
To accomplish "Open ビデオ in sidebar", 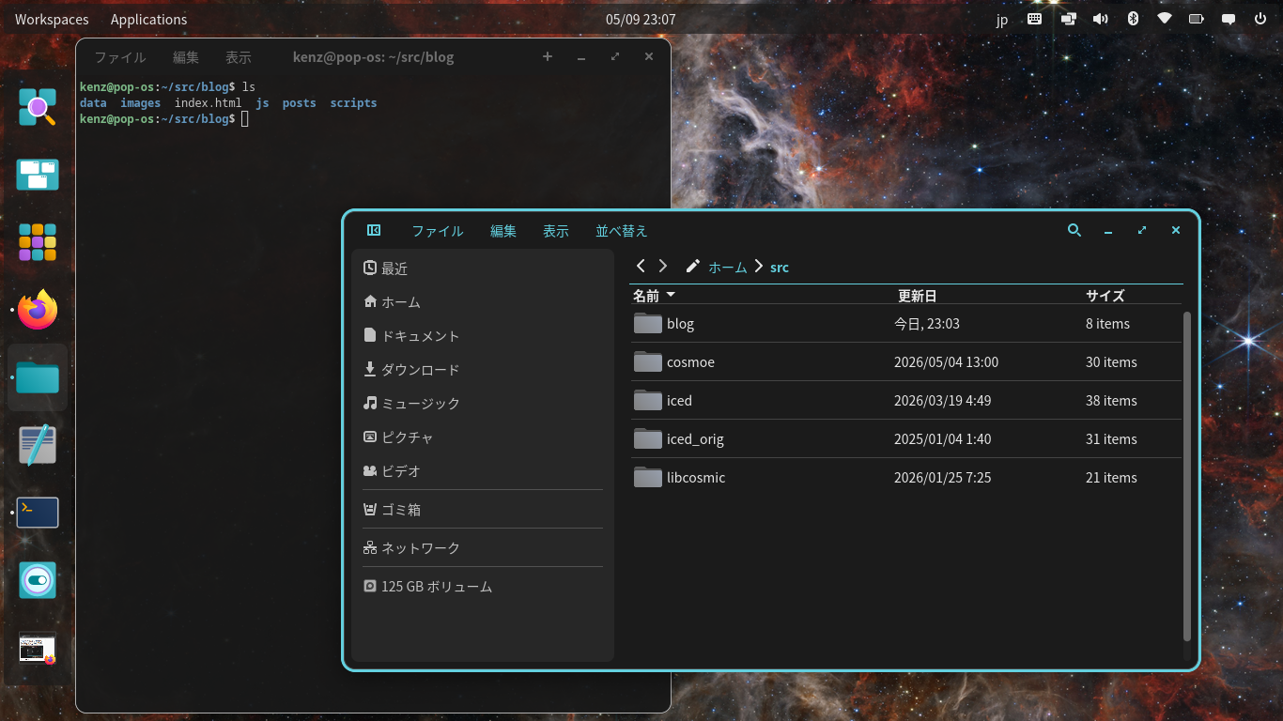I will (x=483, y=470).
